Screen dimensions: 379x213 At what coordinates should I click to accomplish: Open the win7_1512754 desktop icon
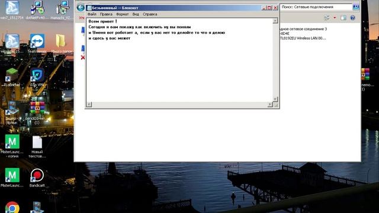pyautogui.click(x=12, y=10)
